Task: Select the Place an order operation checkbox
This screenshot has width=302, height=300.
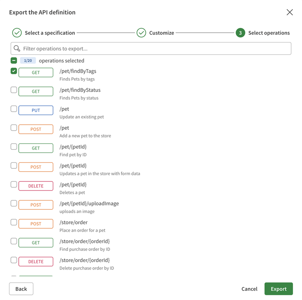Action: (x=14, y=222)
